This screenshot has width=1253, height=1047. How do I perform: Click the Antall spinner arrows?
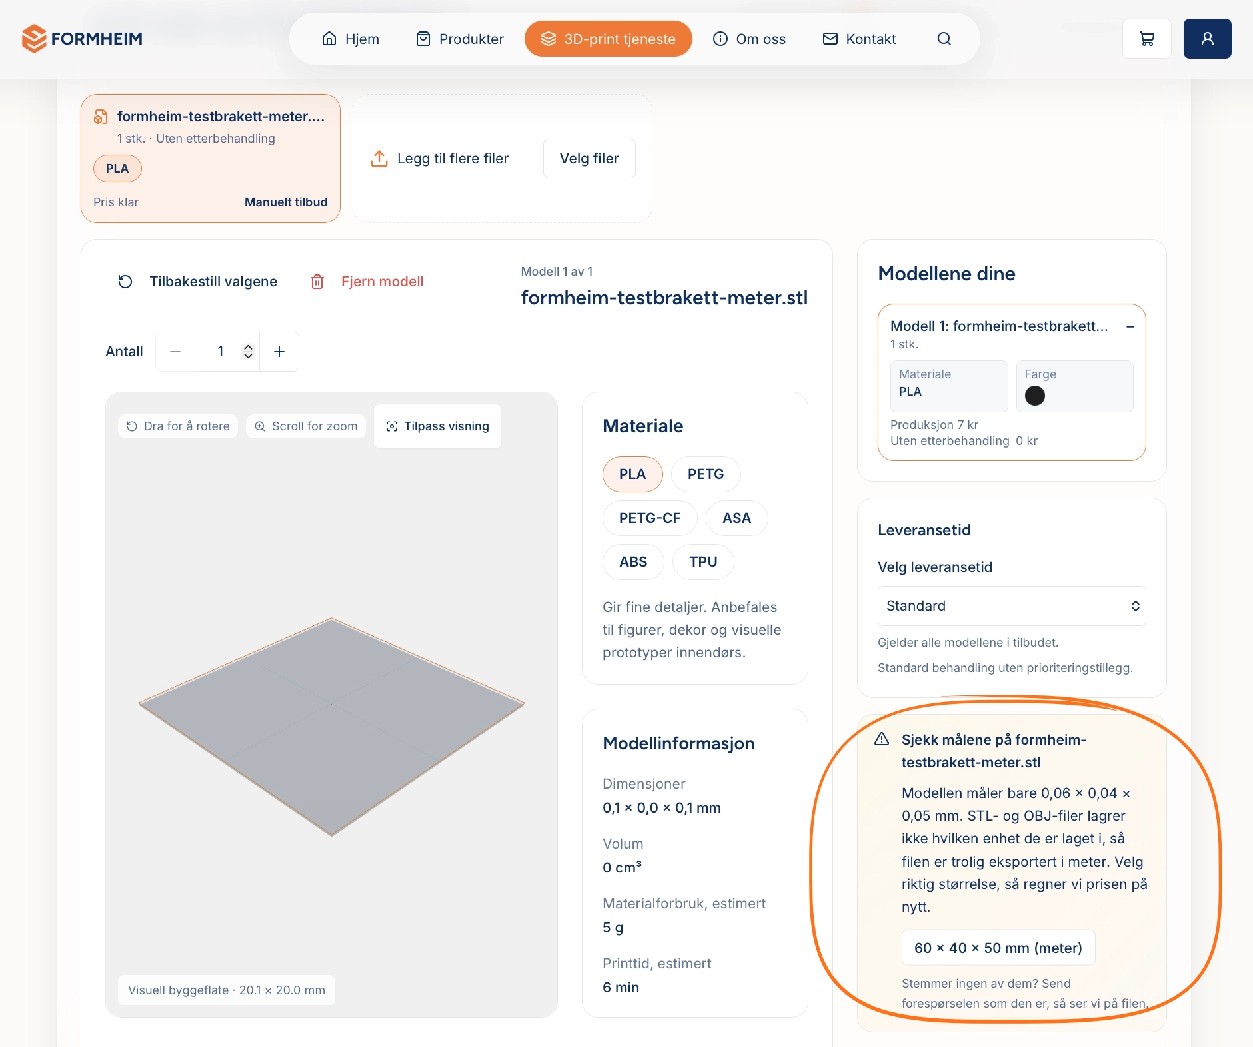click(x=248, y=352)
